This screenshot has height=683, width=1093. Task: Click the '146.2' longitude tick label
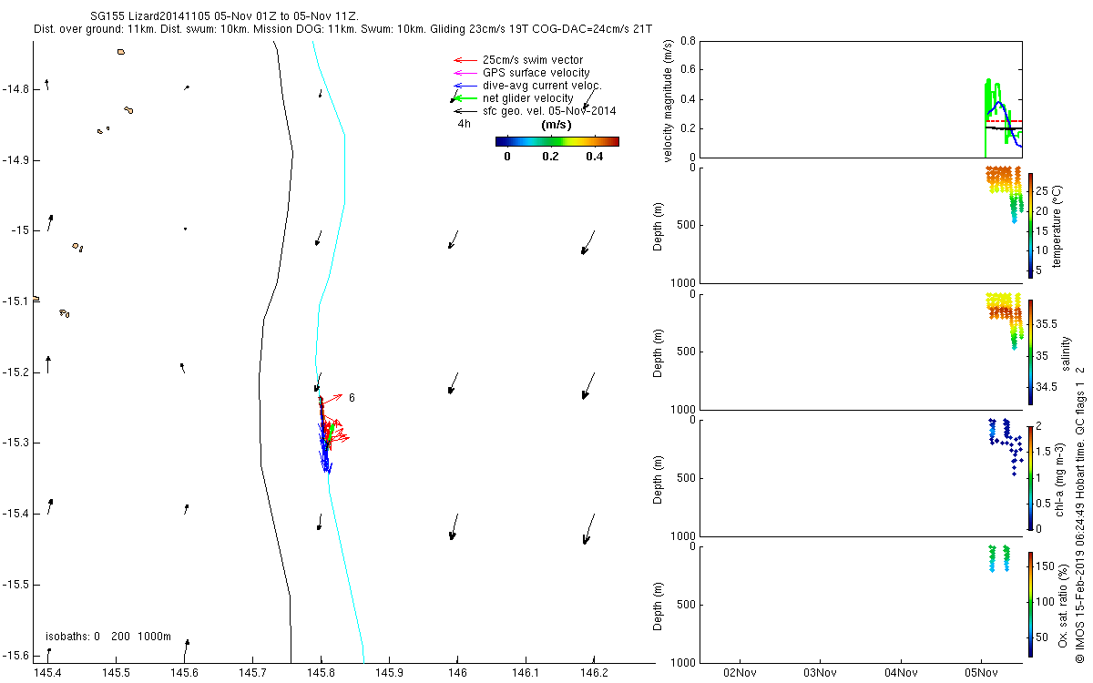click(x=594, y=673)
